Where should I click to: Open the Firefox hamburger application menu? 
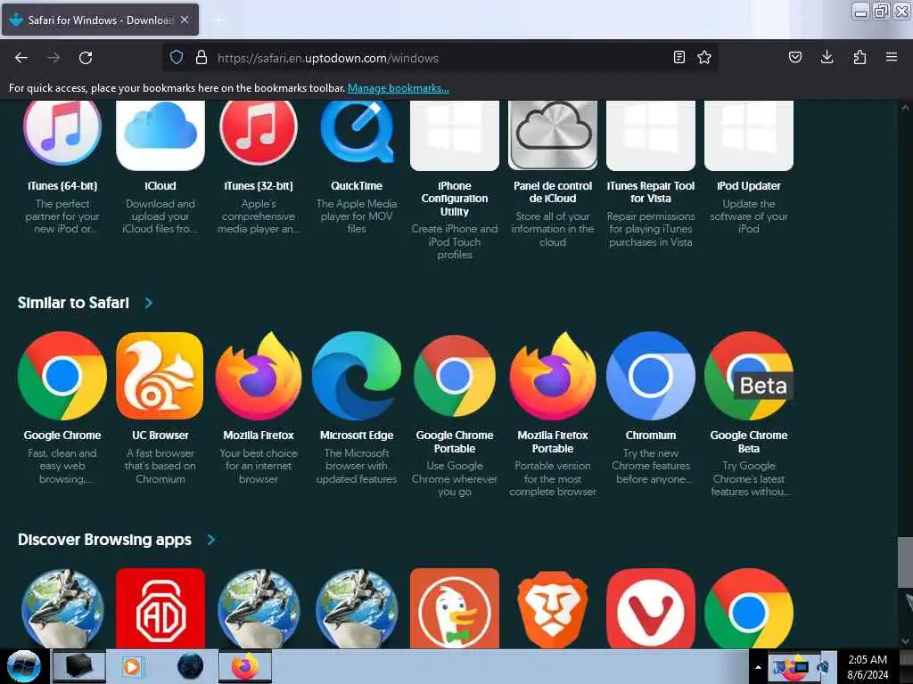point(891,57)
